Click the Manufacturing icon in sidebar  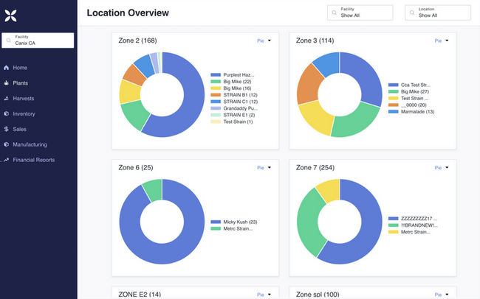pos(6,144)
